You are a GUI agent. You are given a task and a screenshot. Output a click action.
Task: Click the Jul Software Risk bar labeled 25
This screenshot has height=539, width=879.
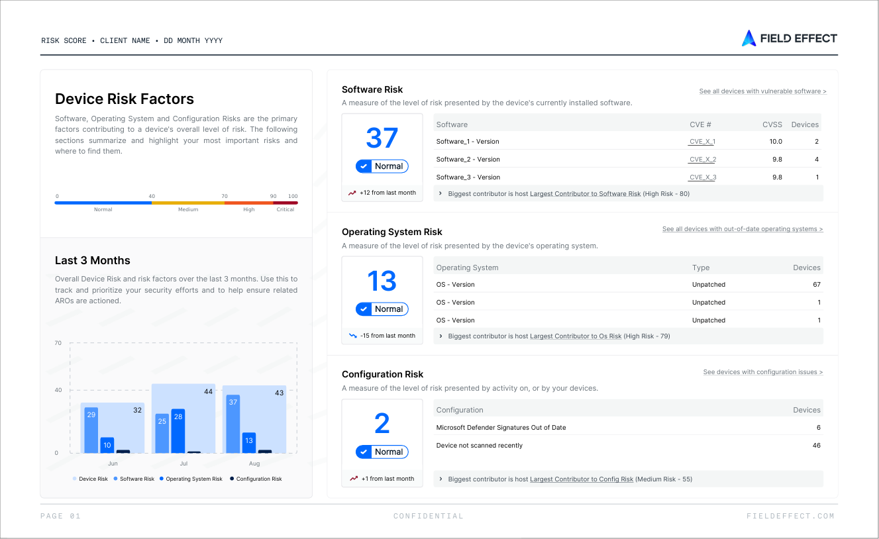pyautogui.click(x=162, y=433)
